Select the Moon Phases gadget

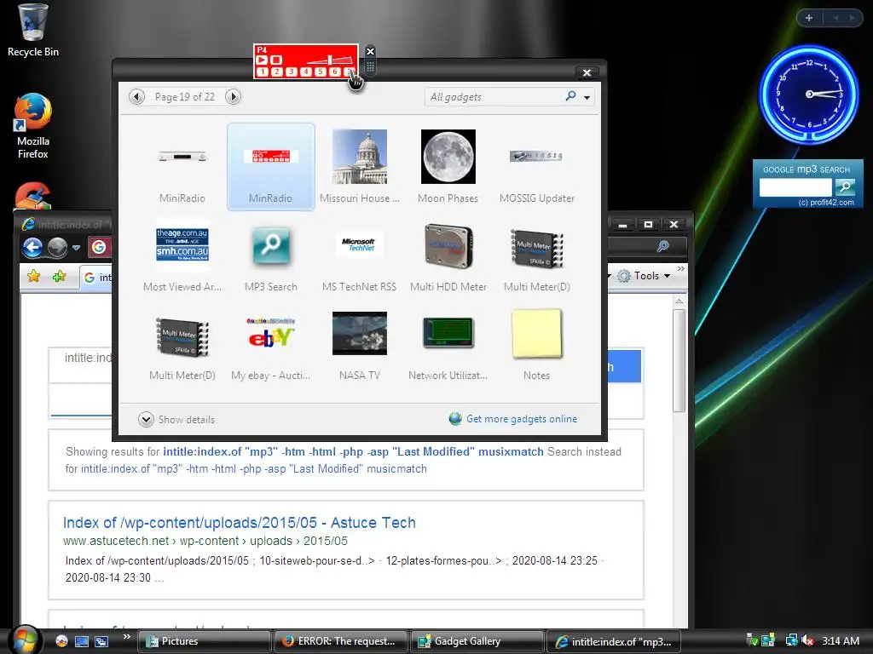[448, 167]
